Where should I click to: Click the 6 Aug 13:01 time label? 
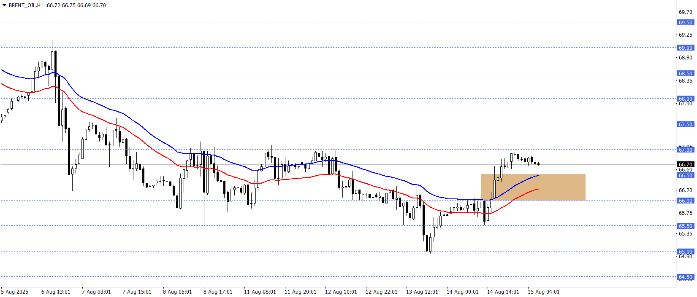56,292
